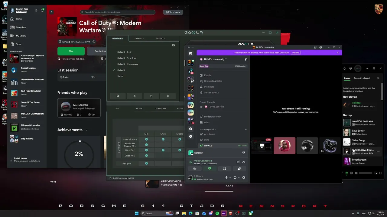Adjust the Spotify volume slider

click(366, 173)
